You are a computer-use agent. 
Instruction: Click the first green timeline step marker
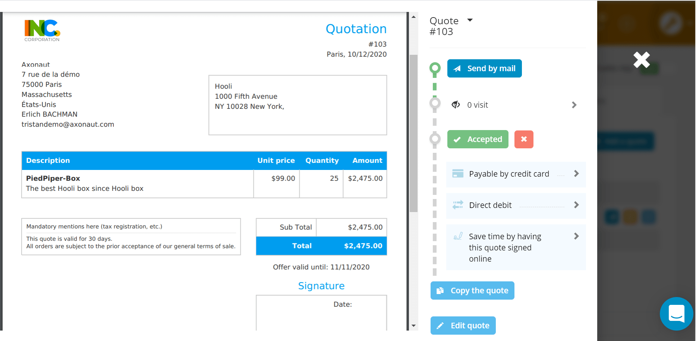coord(435,68)
